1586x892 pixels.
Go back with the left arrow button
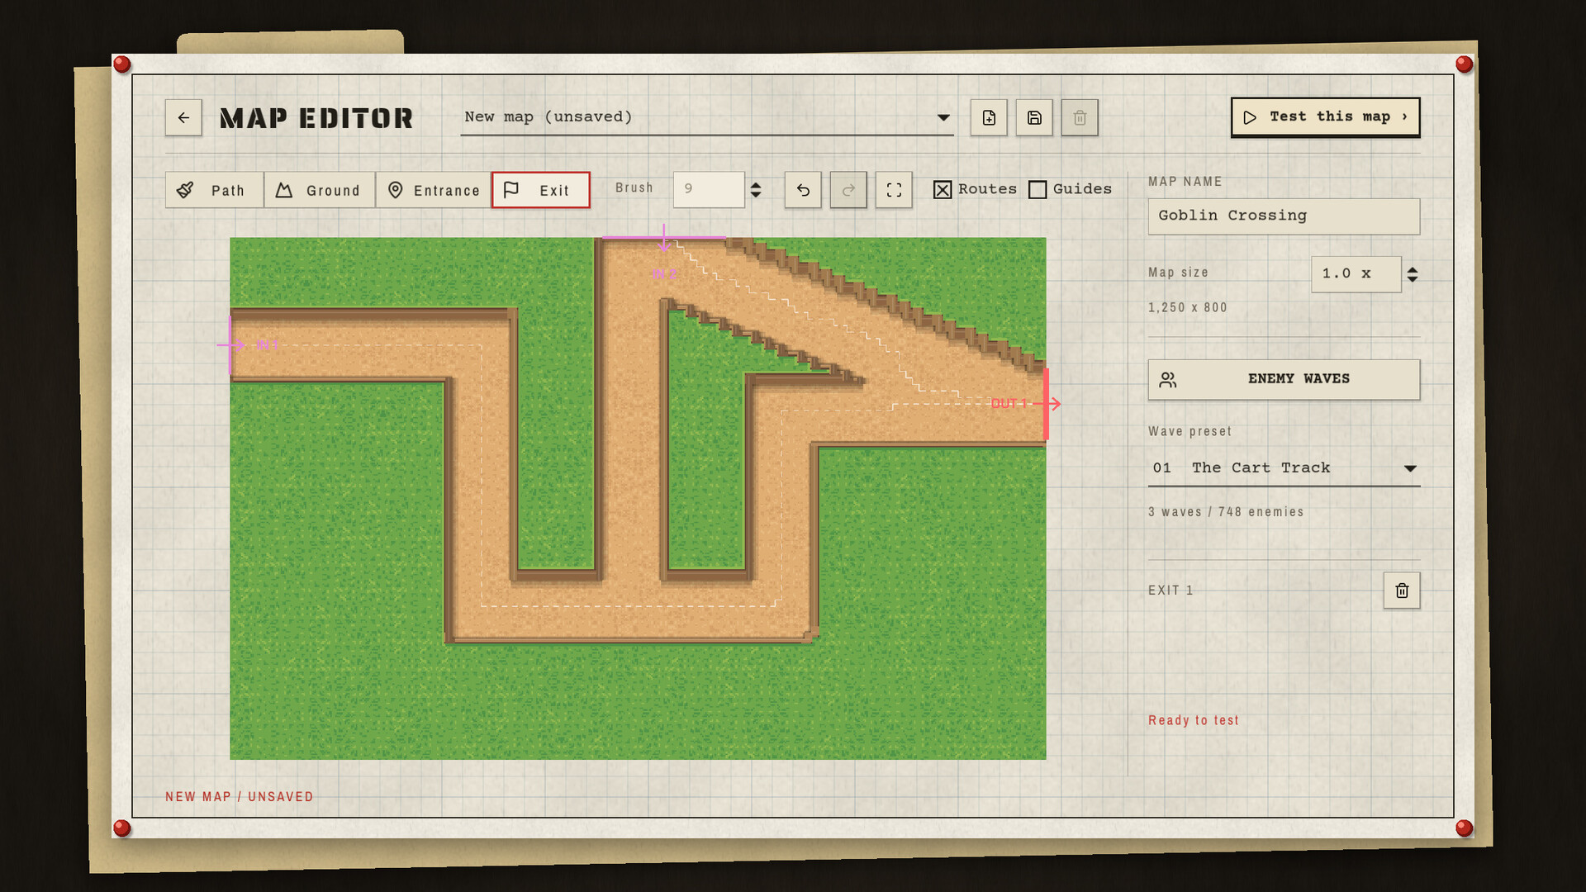[183, 117]
